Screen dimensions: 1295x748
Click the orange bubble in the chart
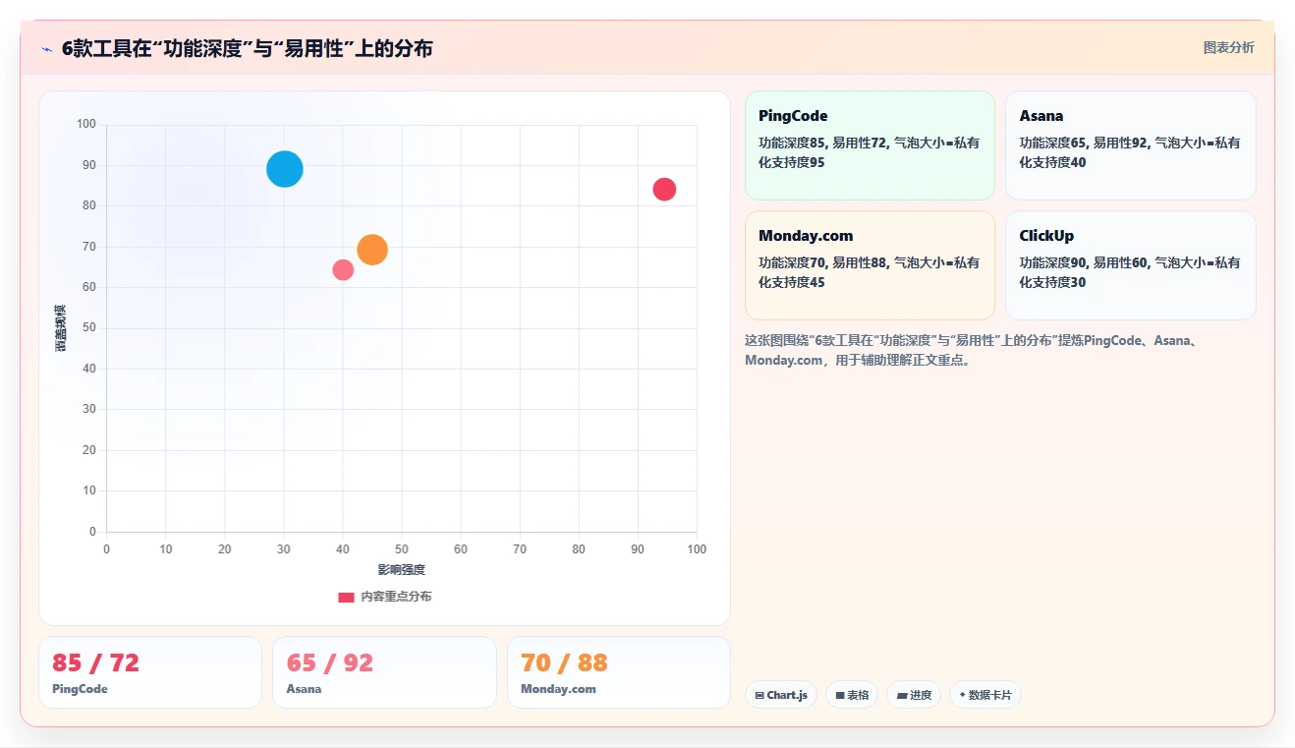(x=372, y=250)
